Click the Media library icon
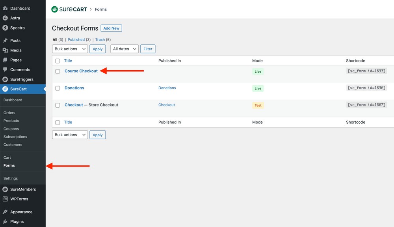394x227 pixels. (x=5, y=50)
